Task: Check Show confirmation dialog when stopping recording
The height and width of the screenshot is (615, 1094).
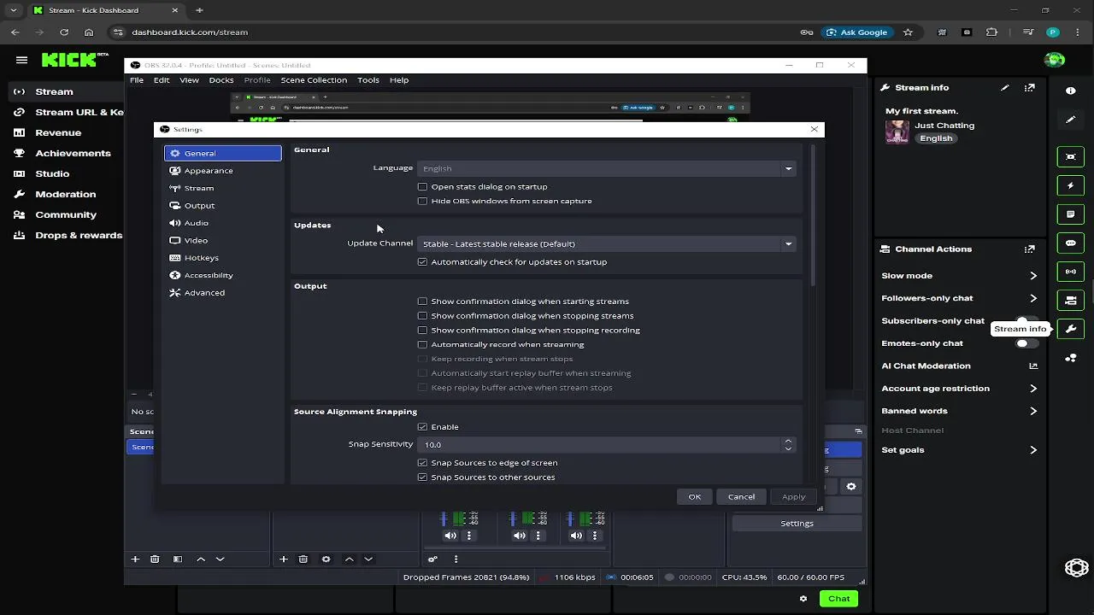Action: point(422,330)
